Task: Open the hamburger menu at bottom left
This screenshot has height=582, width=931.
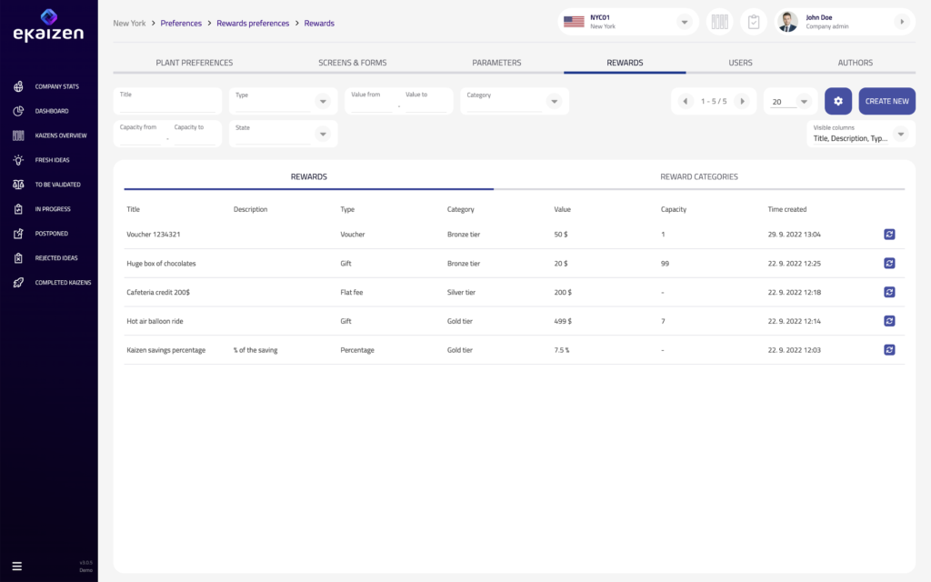Action: click(x=16, y=566)
